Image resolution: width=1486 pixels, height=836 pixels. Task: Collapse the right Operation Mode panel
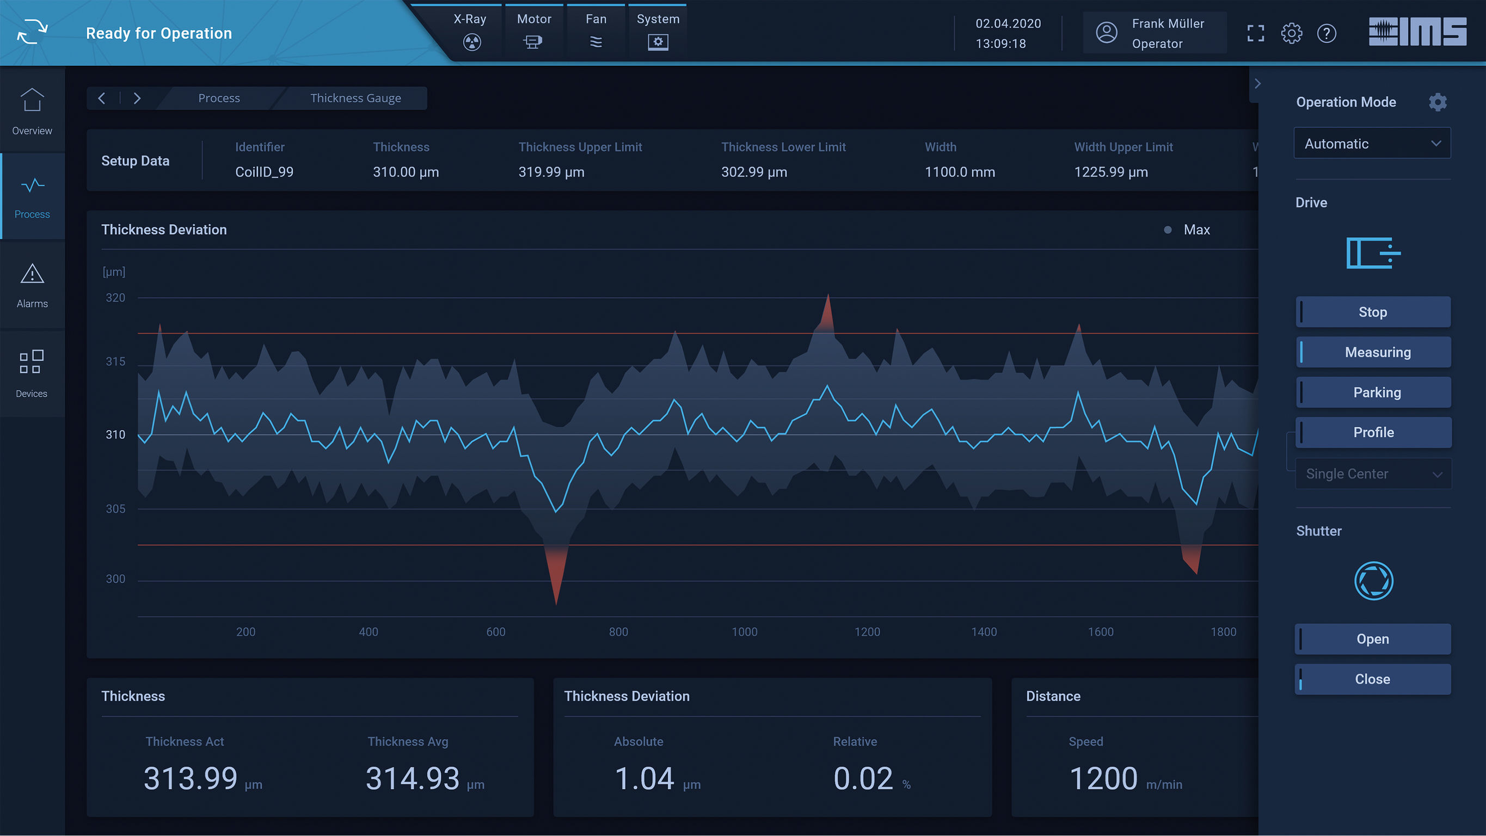(1257, 84)
